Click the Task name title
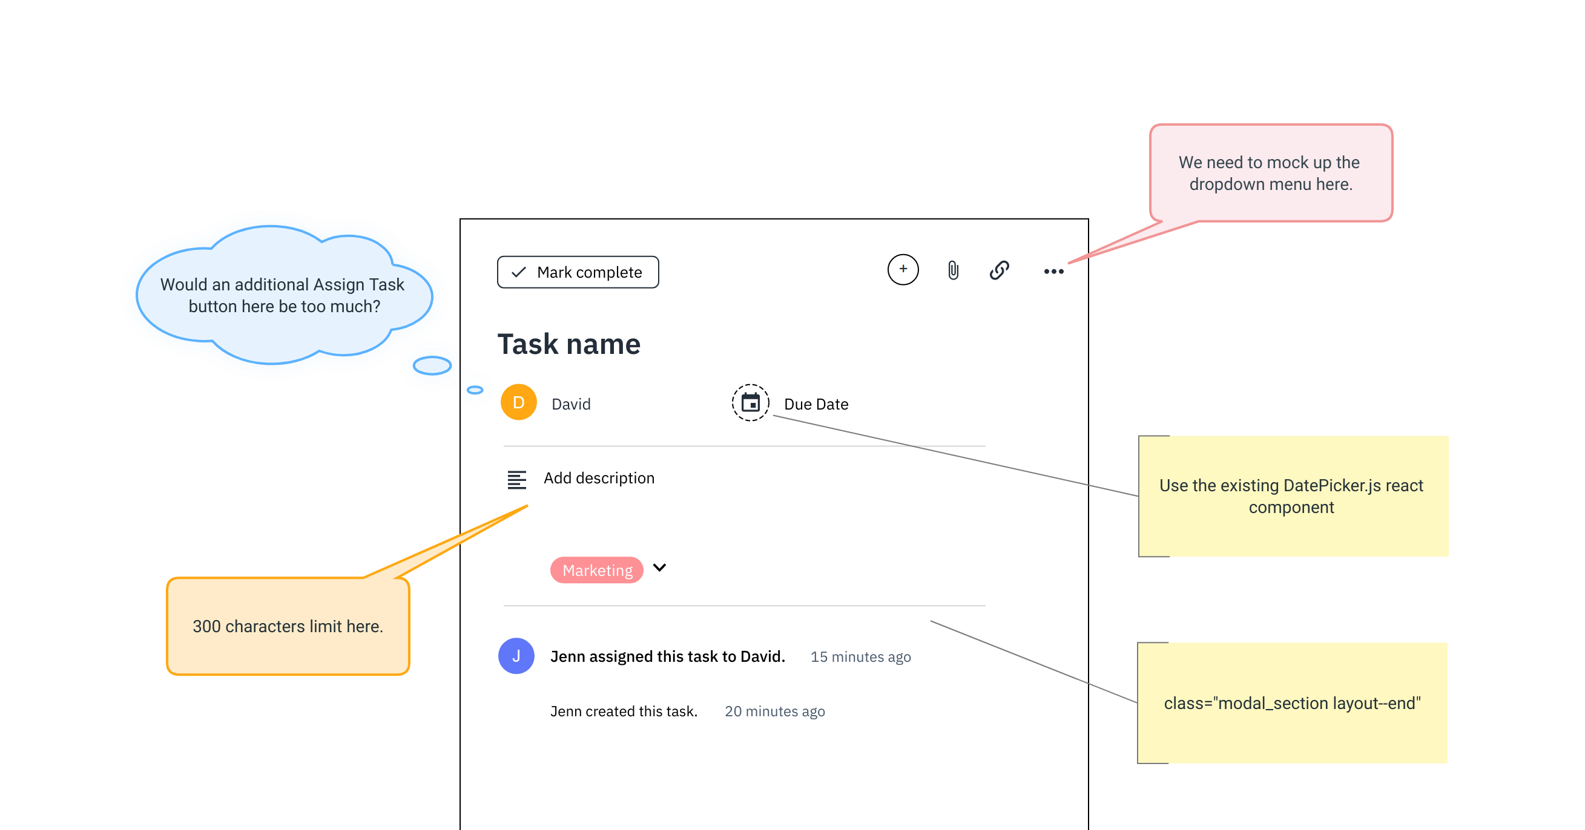This screenshot has width=1585, height=830. point(568,344)
